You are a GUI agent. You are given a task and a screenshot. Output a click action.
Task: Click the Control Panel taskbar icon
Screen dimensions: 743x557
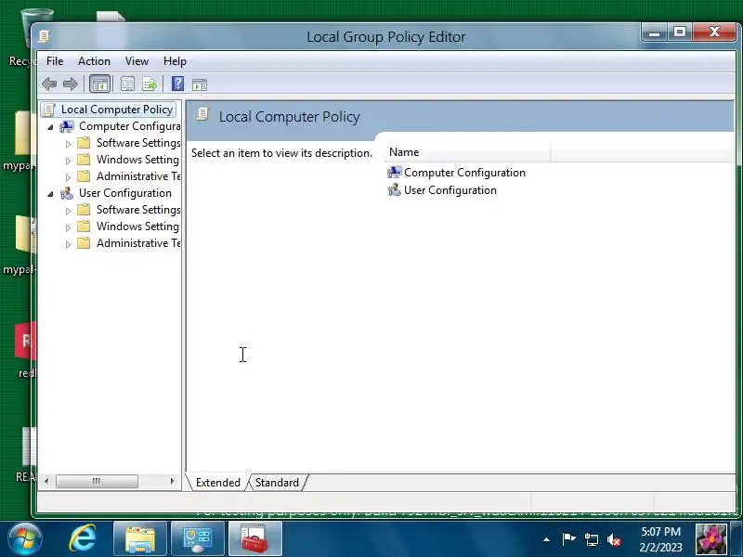coord(198,539)
